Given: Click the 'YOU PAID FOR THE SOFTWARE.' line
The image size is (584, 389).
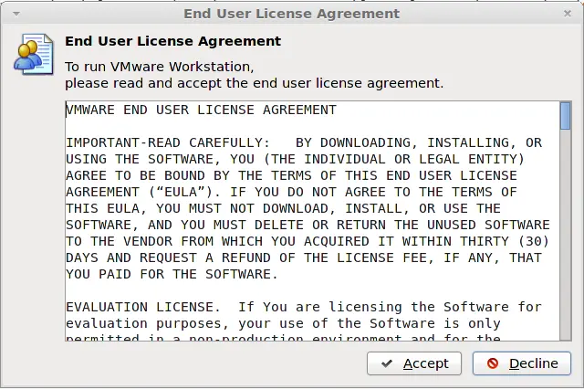Looking at the screenshot, I should [x=172, y=274].
